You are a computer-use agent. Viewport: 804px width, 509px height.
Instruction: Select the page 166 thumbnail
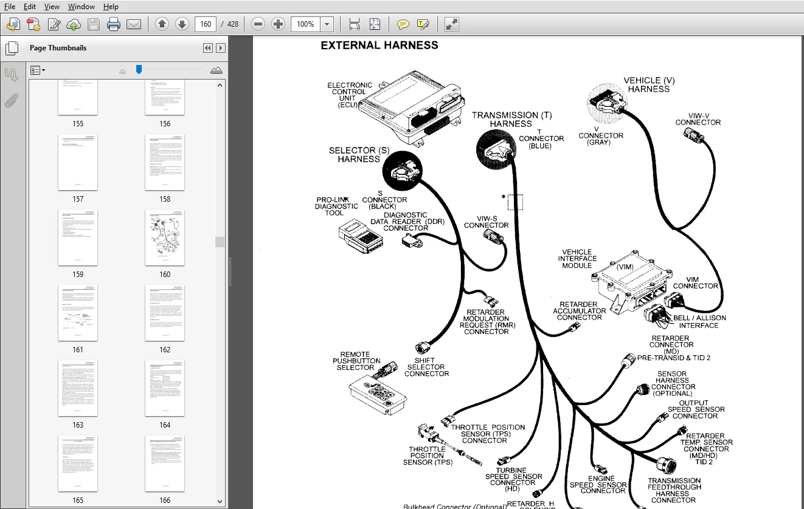coord(165,463)
